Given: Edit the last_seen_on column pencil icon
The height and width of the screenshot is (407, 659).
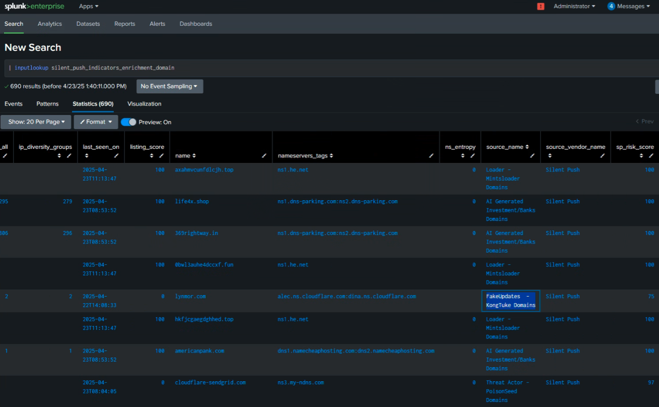Looking at the screenshot, I should tap(116, 156).
